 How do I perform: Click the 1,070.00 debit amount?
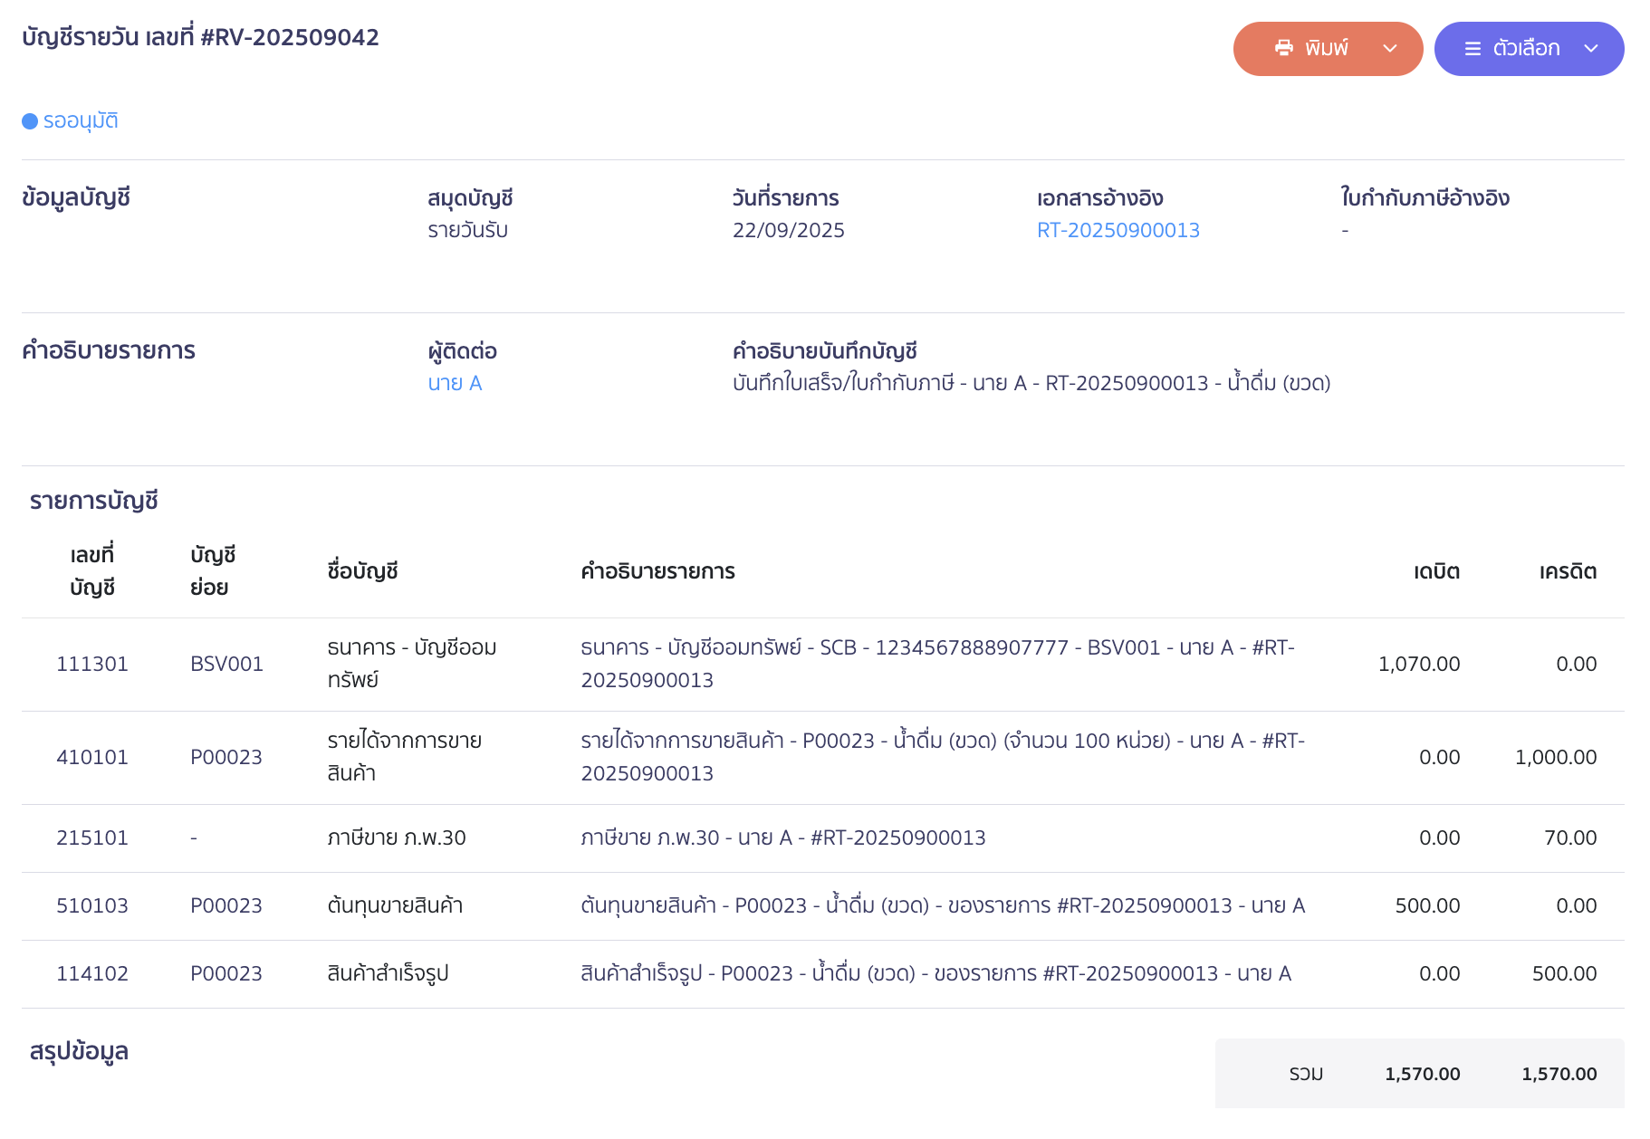pyautogui.click(x=1418, y=664)
